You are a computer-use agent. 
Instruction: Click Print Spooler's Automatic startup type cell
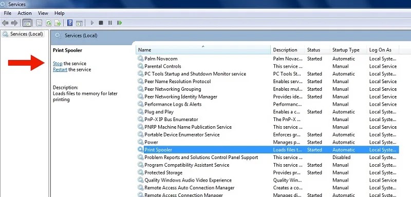344,150
